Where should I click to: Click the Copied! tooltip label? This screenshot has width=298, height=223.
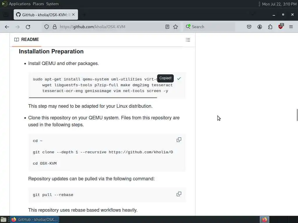click(165, 78)
